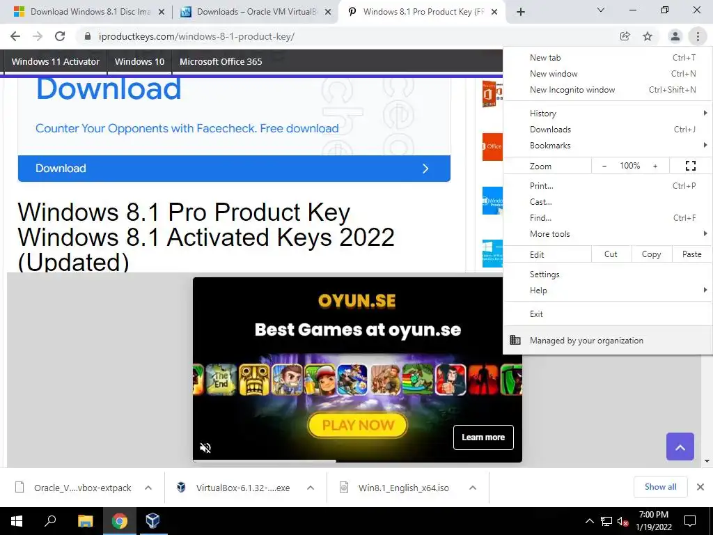Reload the current page
The image size is (713, 535).
coord(60,36)
